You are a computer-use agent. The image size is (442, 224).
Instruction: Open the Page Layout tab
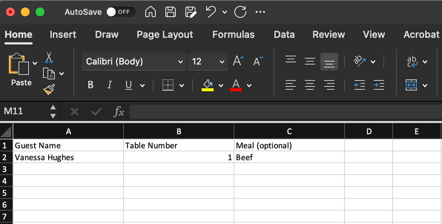[x=165, y=34]
